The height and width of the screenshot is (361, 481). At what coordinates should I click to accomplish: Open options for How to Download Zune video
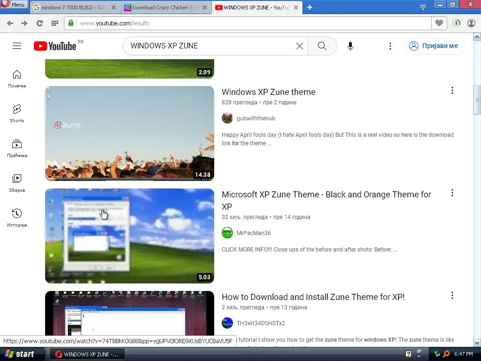452,295
